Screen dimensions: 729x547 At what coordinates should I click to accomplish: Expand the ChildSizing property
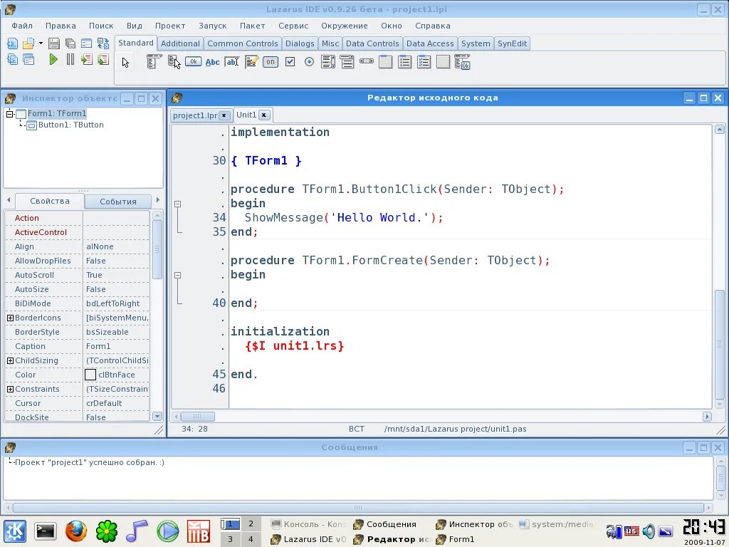coord(10,361)
